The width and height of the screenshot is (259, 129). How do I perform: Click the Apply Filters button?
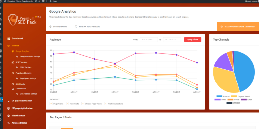[192, 40]
